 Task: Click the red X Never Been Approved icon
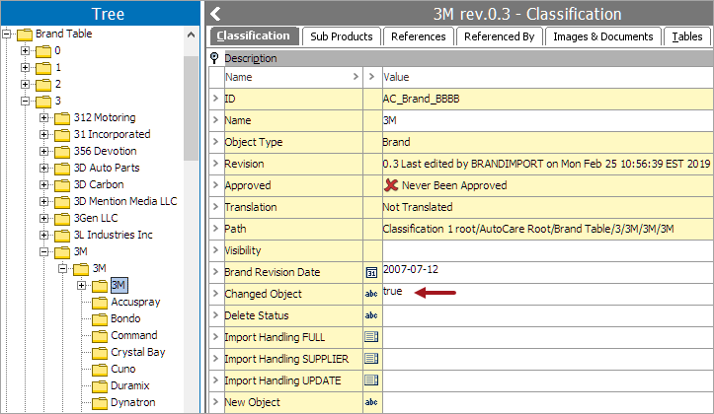click(391, 185)
